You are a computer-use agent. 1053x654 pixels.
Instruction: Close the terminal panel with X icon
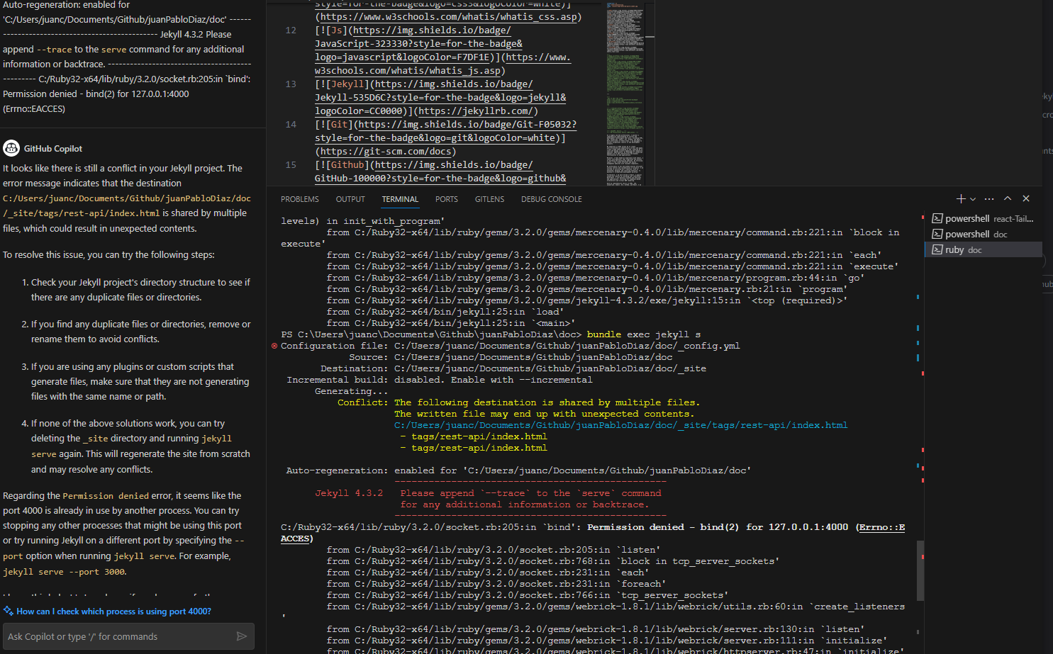pyautogui.click(x=1026, y=199)
